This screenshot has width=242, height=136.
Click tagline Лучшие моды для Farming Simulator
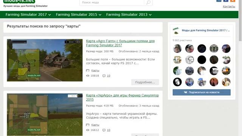click(x=25, y=6)
